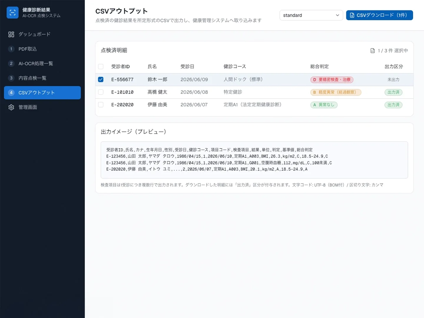Open AI-OCR処理一覧 in the sidebar

click(42, 63)
